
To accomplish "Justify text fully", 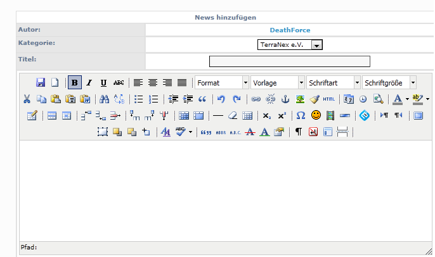I will pyautogui.click(x=182, y=82).
